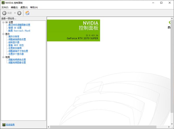Open the back history dropdown arrow
This screenshot has width=174, height=129.
15,13
